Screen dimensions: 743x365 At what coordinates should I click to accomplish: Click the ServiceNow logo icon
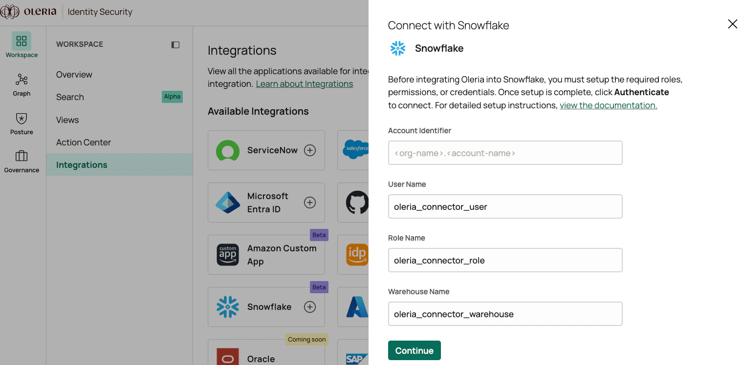(x=228, y=150)
